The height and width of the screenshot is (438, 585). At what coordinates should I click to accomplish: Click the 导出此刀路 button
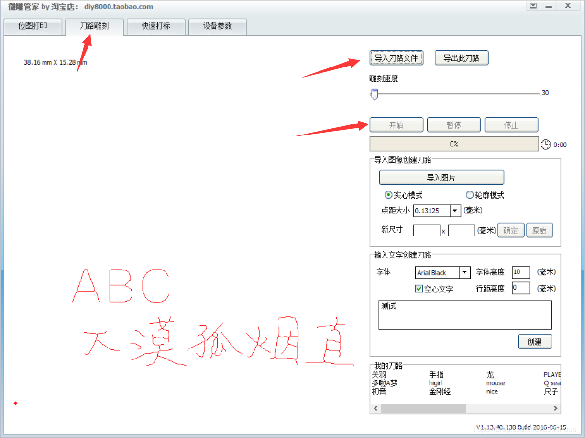tap(461, 57)
